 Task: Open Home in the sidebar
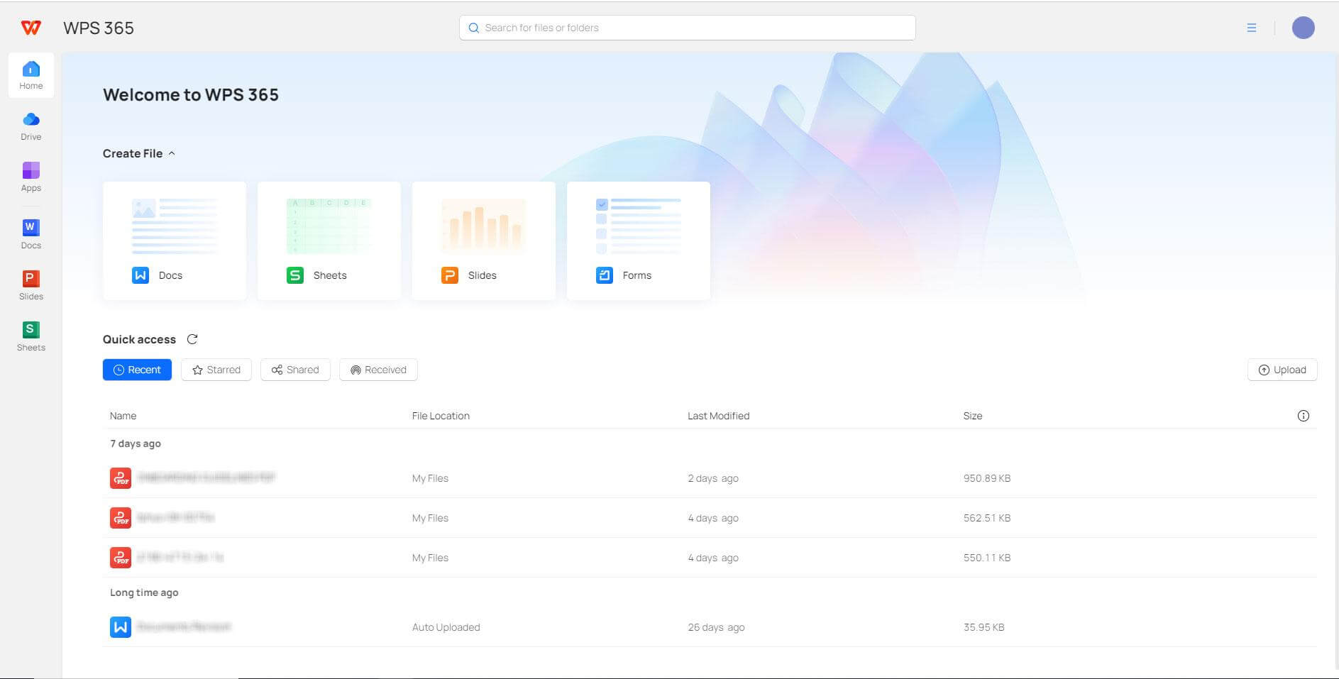coord(31,75)
